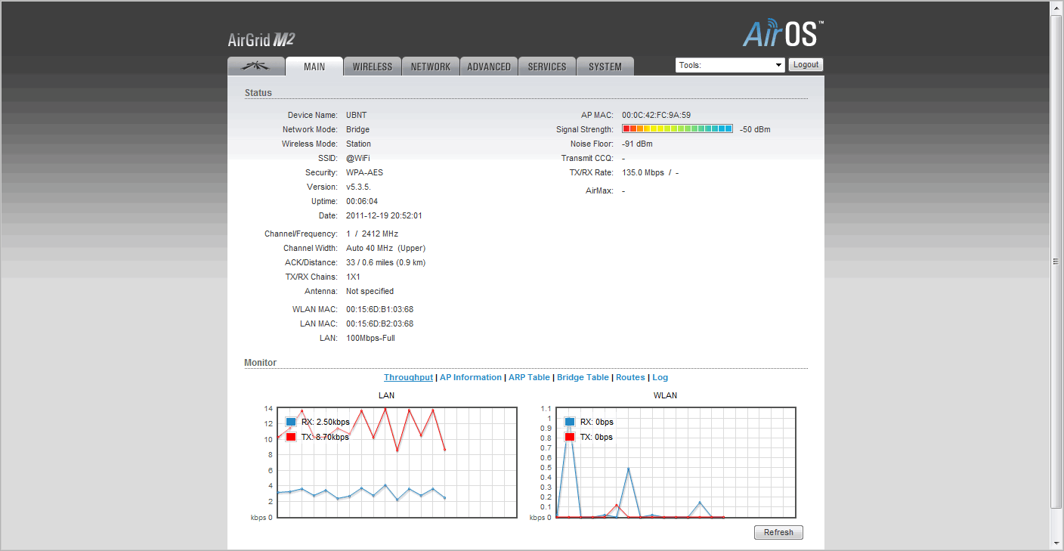
Task: Click the browser scrollbar down arrow
Action: click(1056, 543)
